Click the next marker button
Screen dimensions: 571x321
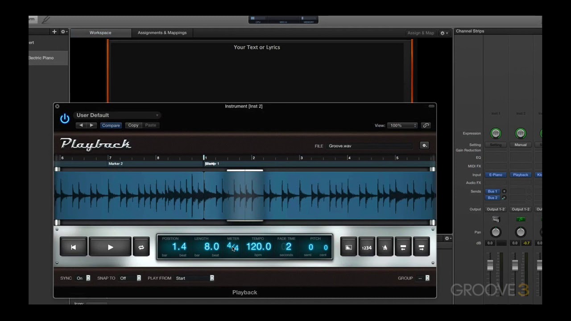coord(421,247)
